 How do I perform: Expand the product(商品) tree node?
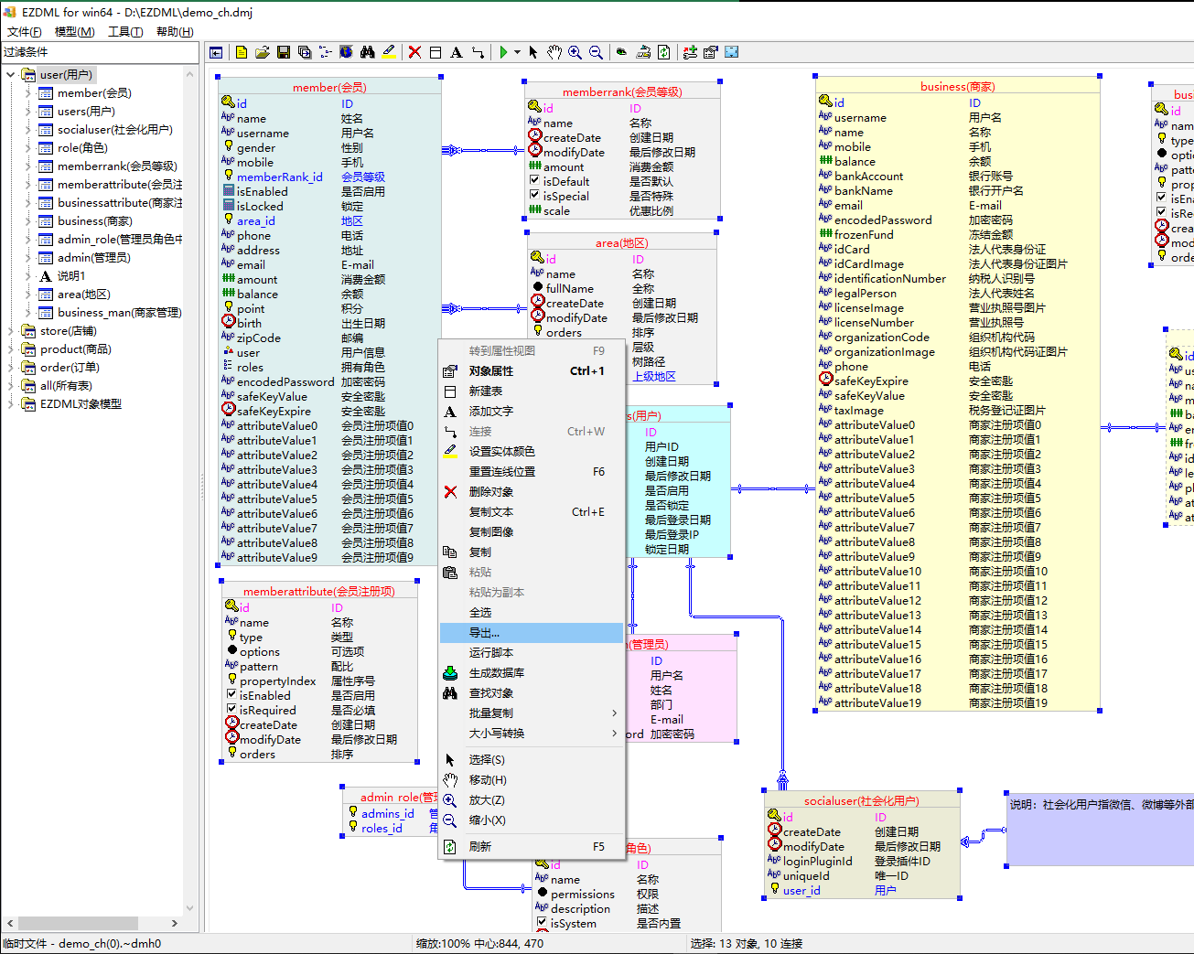pyautogui.click(x=11, y=349)
